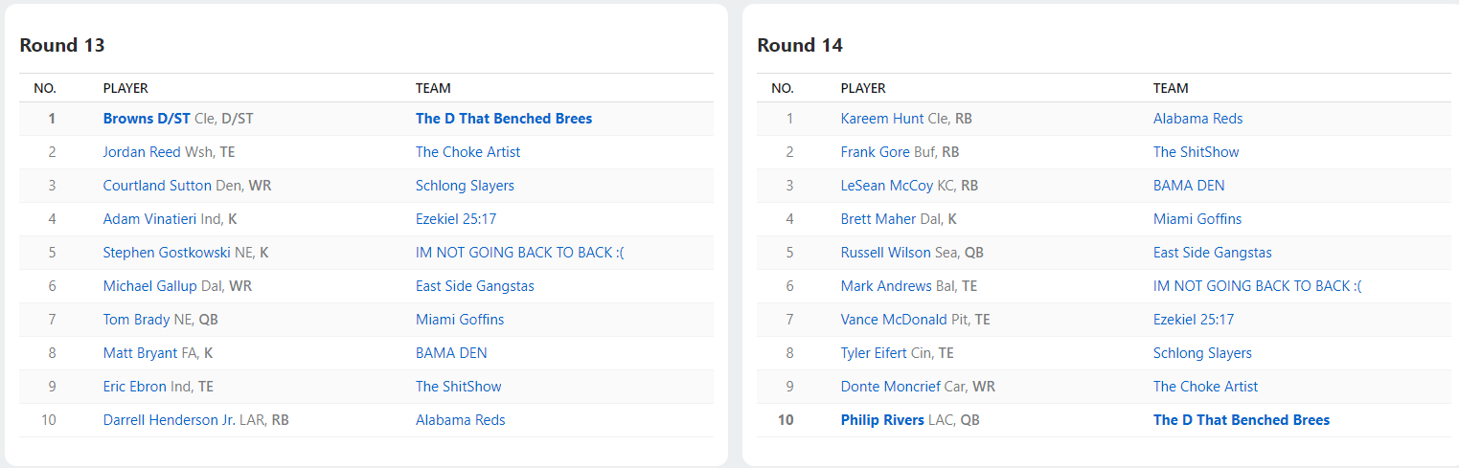
Task: Select Adam Vinatieri player link
Action: tap(149, 219)
